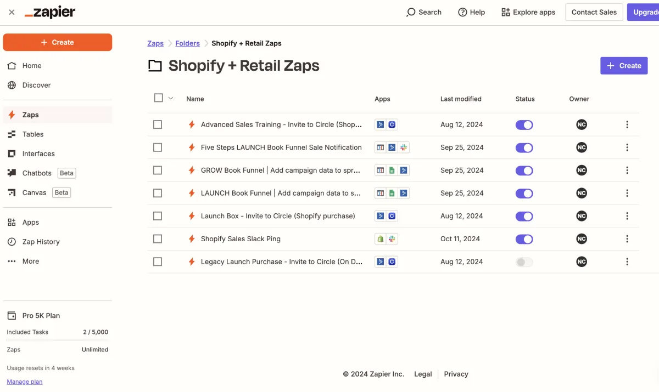The height and width of the screenshot is (392, 659).
Task: Turn off the GROW Book Funnel Zap
Action: click(x=524, y=171)
